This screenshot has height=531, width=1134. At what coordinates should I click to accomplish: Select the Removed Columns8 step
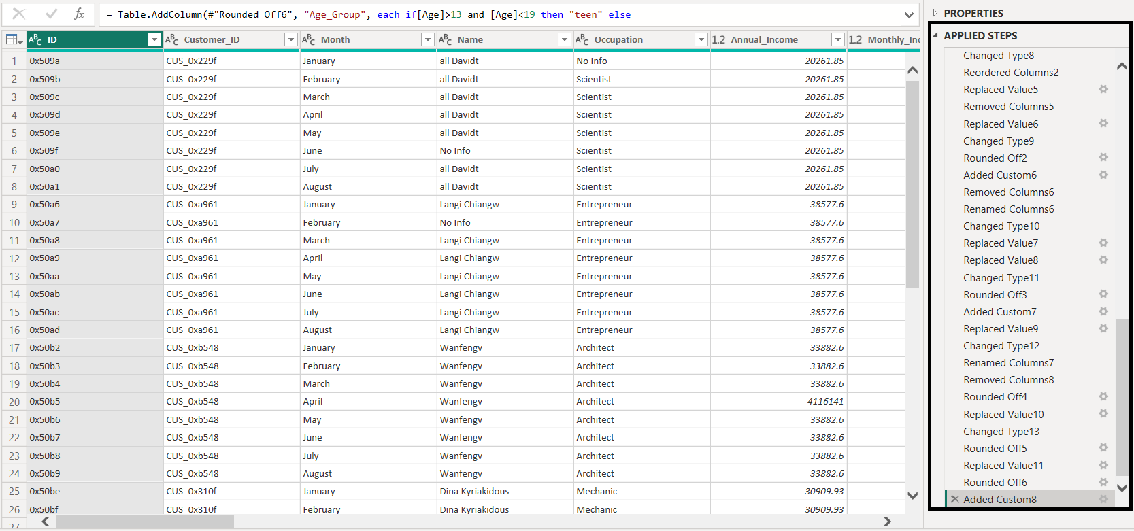[1008, 380]
